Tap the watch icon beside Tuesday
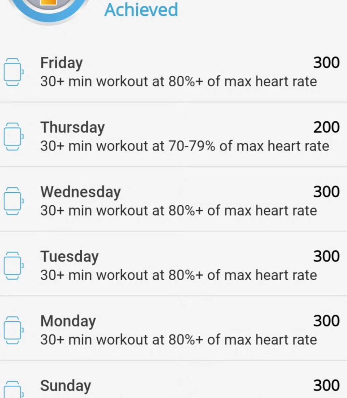The width and height of the screenshot is (347, 398). (x=12, y=266)
